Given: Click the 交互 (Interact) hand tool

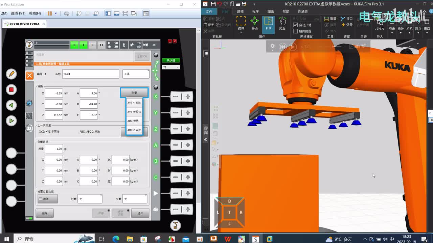Looking at the screenshot, I should coord(282,24).
